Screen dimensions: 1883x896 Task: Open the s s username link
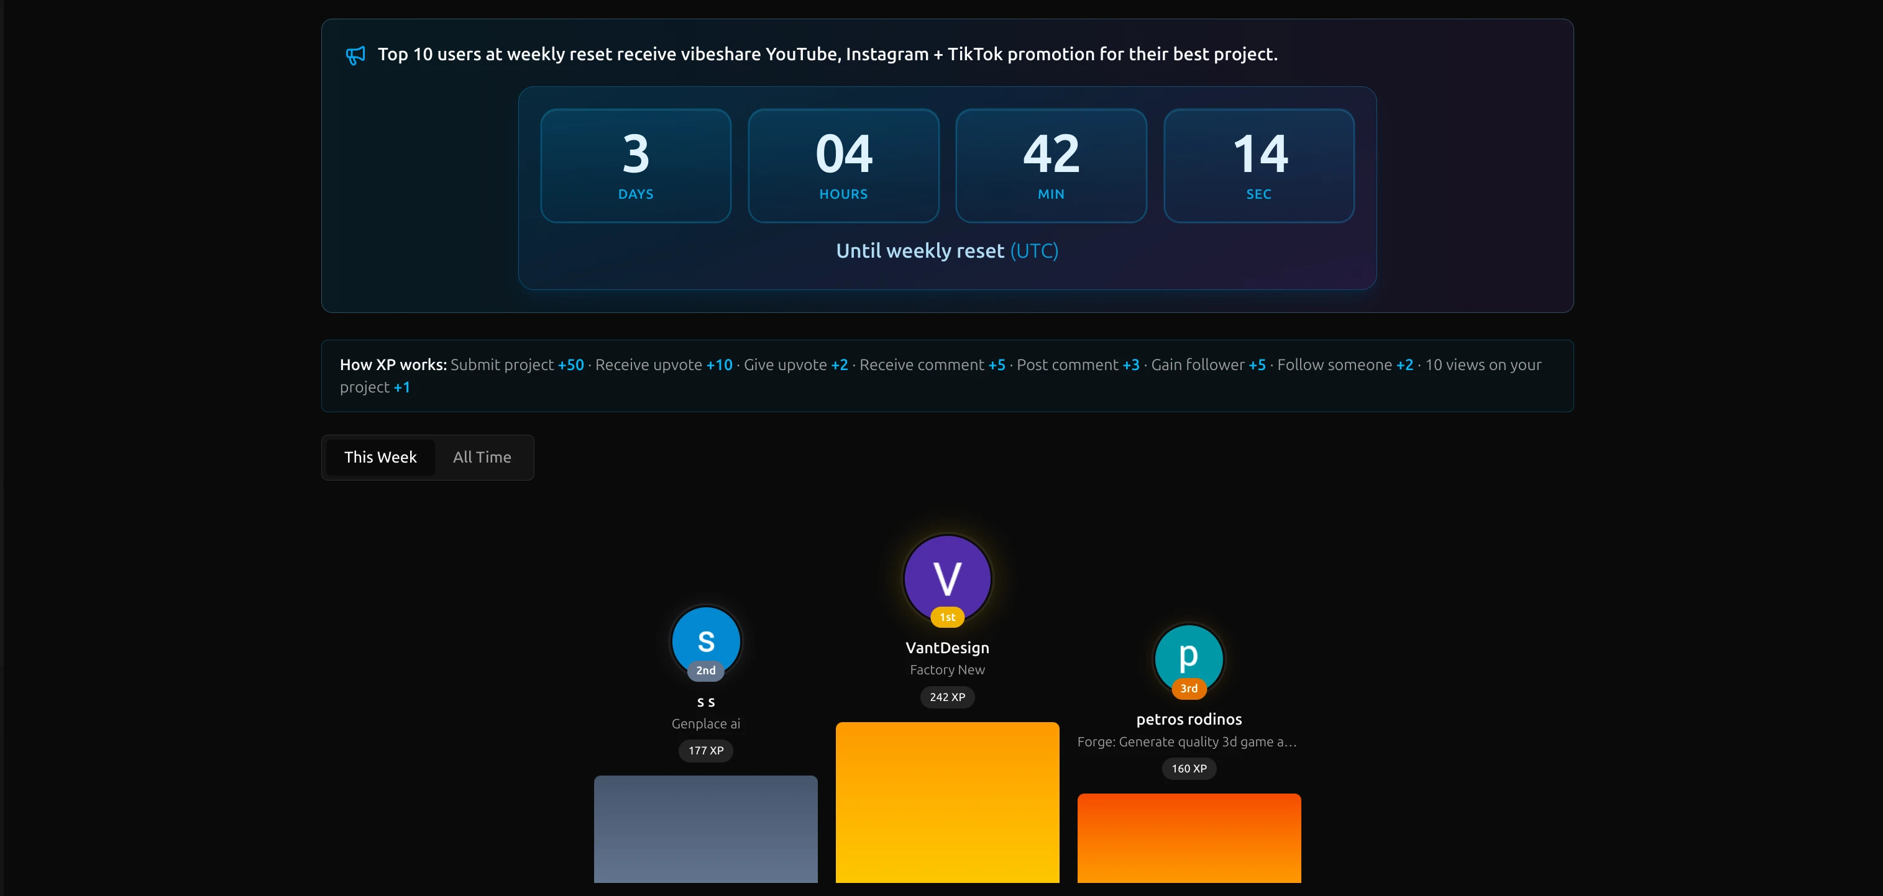(705, 702)
